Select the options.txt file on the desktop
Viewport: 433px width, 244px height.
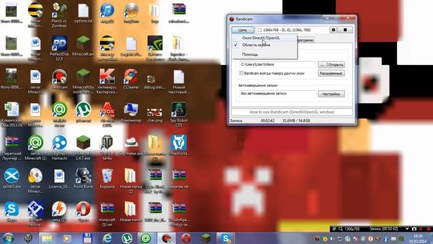pyautogui.click(x=83, y=13)
